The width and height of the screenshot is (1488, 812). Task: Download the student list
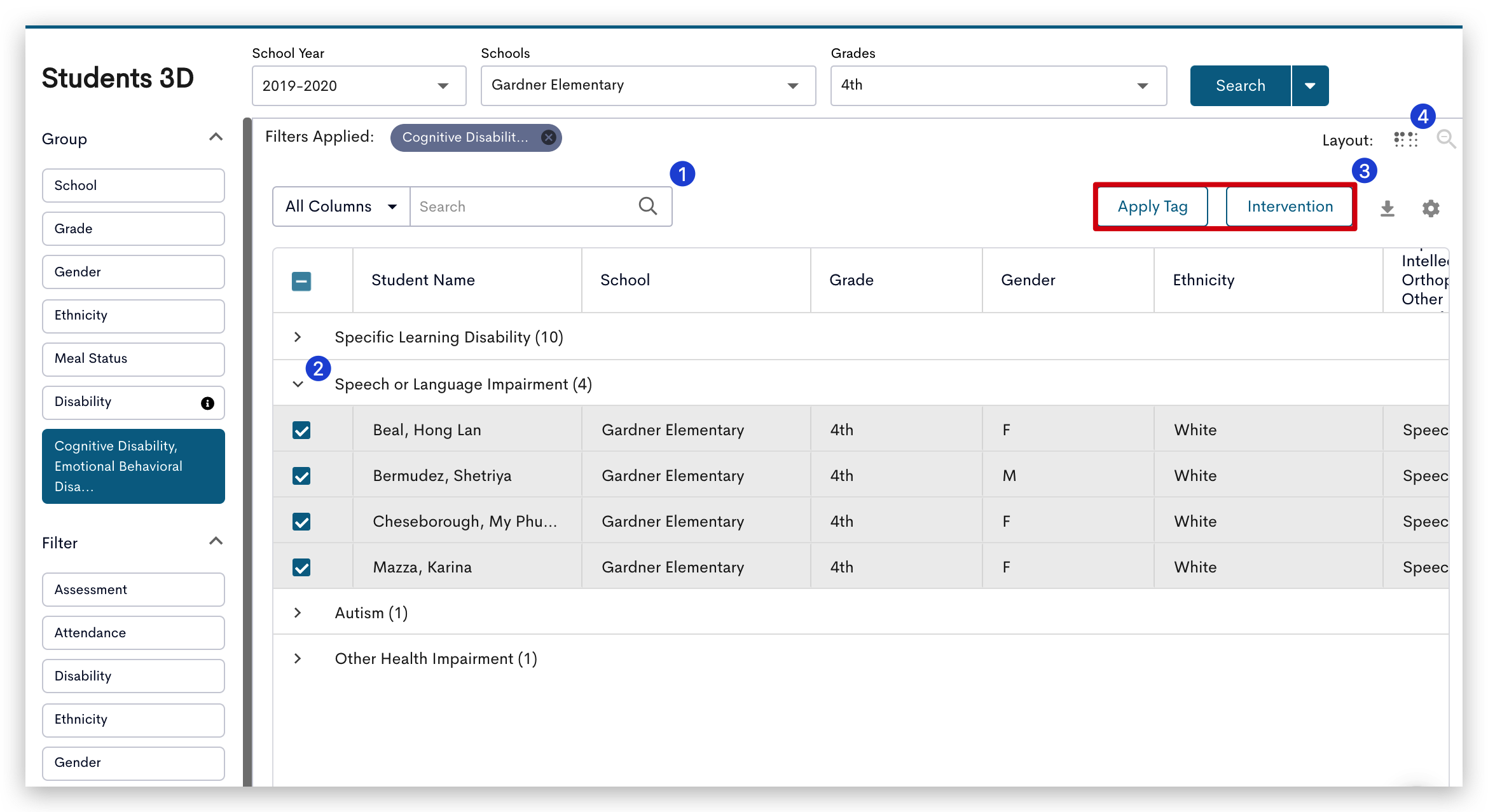pos(1388,208)
